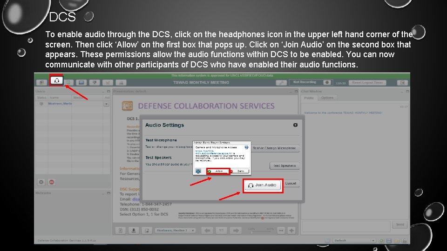Maximize the Chat Window panel
447x251 pixels.
coord(407,92)
